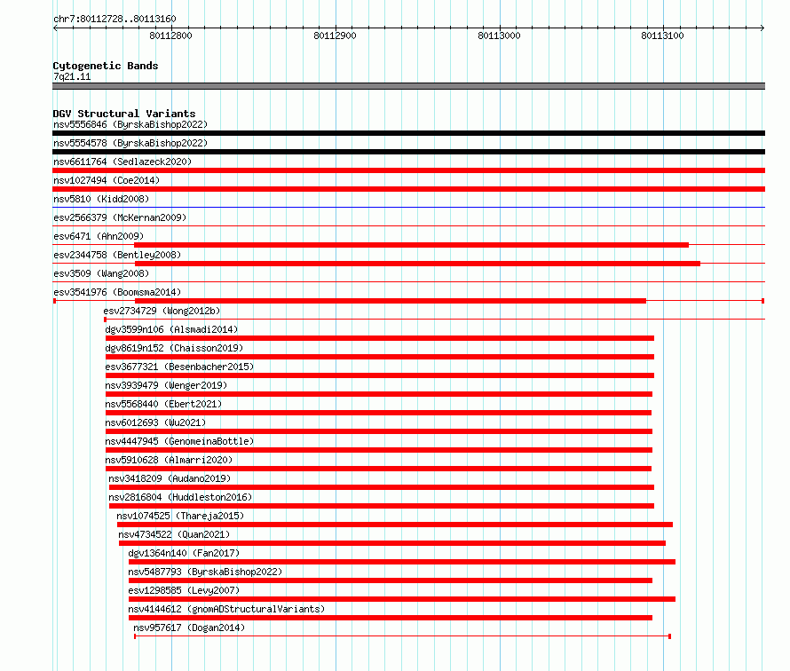Click the red bar for dgv1364n140 Fan2017
The width and height of the screenshot is (790, 671).
tap(402, 562)
